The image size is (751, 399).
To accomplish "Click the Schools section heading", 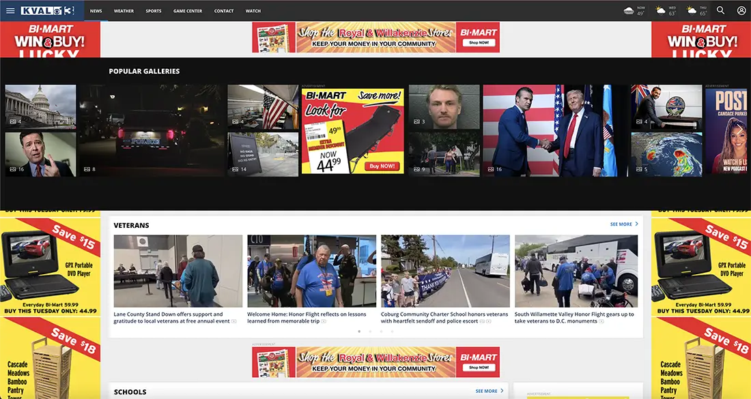I will (x=130, y=391).
